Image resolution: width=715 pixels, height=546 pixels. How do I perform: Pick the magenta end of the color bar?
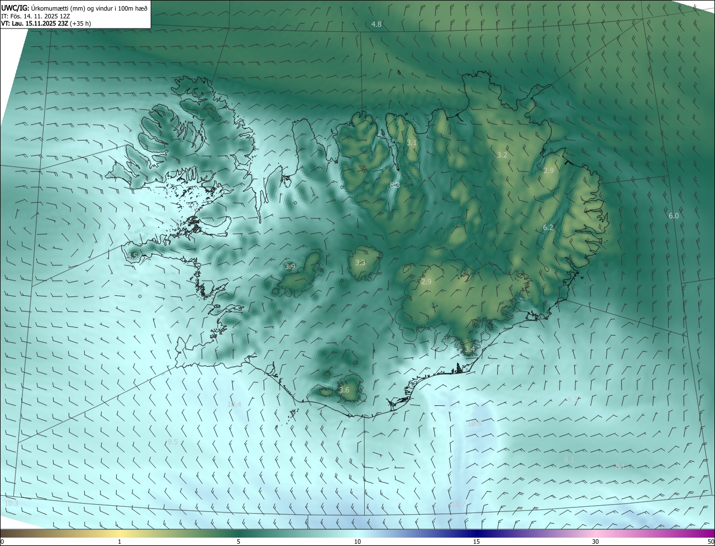707,533
